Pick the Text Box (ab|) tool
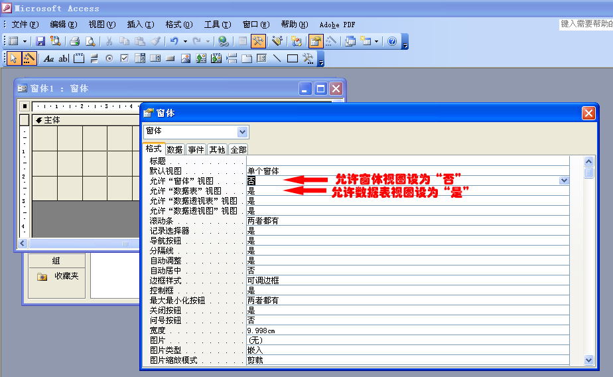 (x=64, y=58)
